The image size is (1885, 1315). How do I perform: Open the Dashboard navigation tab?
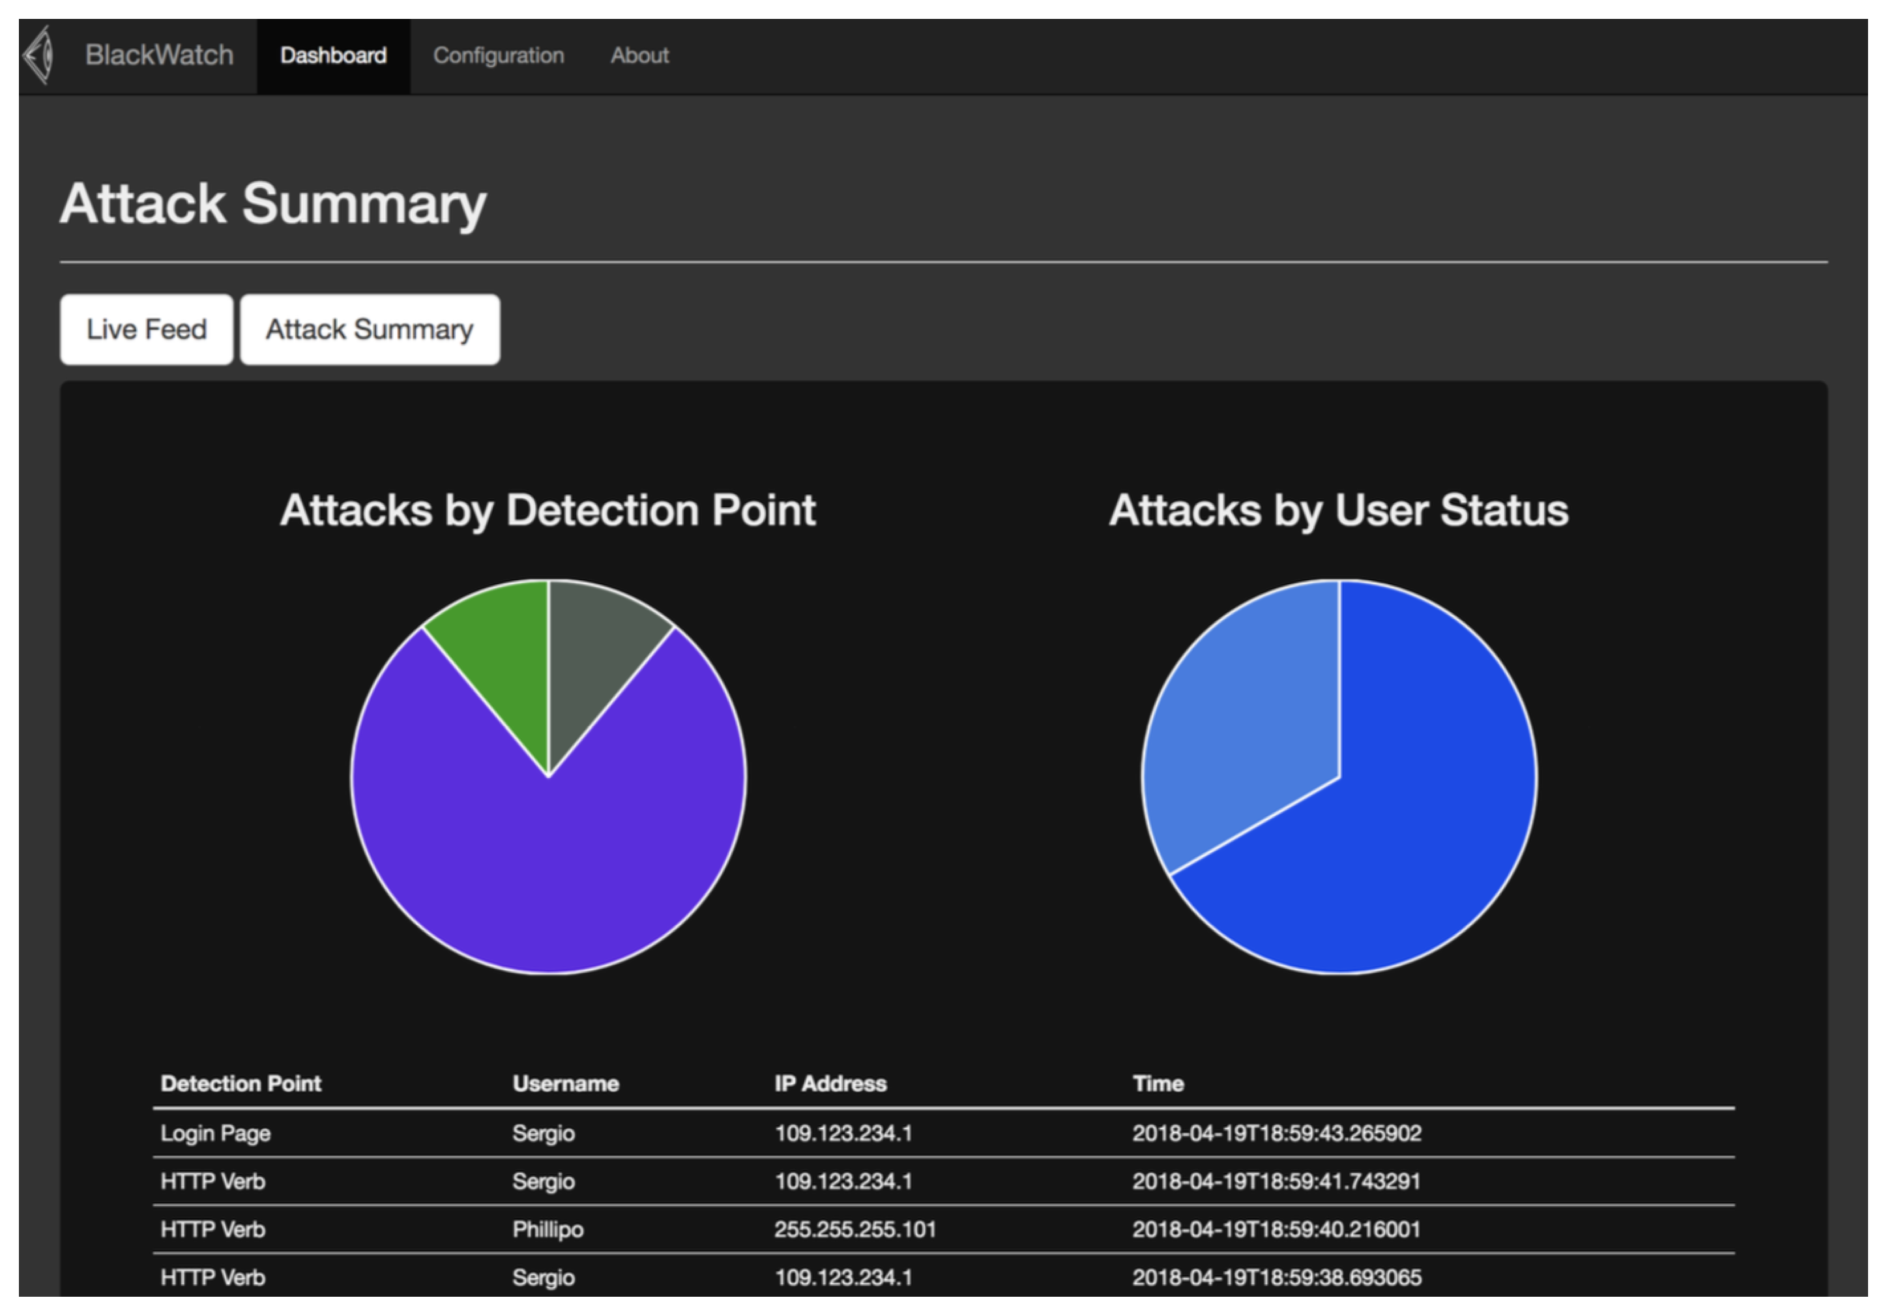coord(332,56)
